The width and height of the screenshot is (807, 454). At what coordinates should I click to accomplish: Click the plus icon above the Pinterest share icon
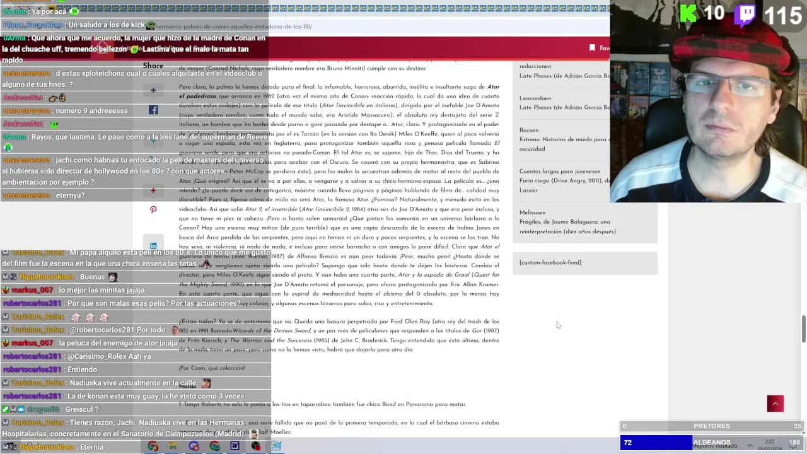(x=153, y=190)
